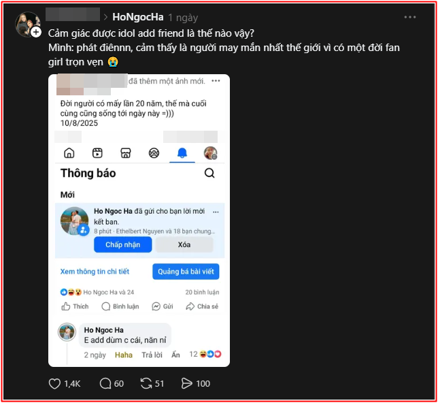Screen dimensions: 438x403
Task: Open the Facebook groups icon tab
Action: [154, 153]
